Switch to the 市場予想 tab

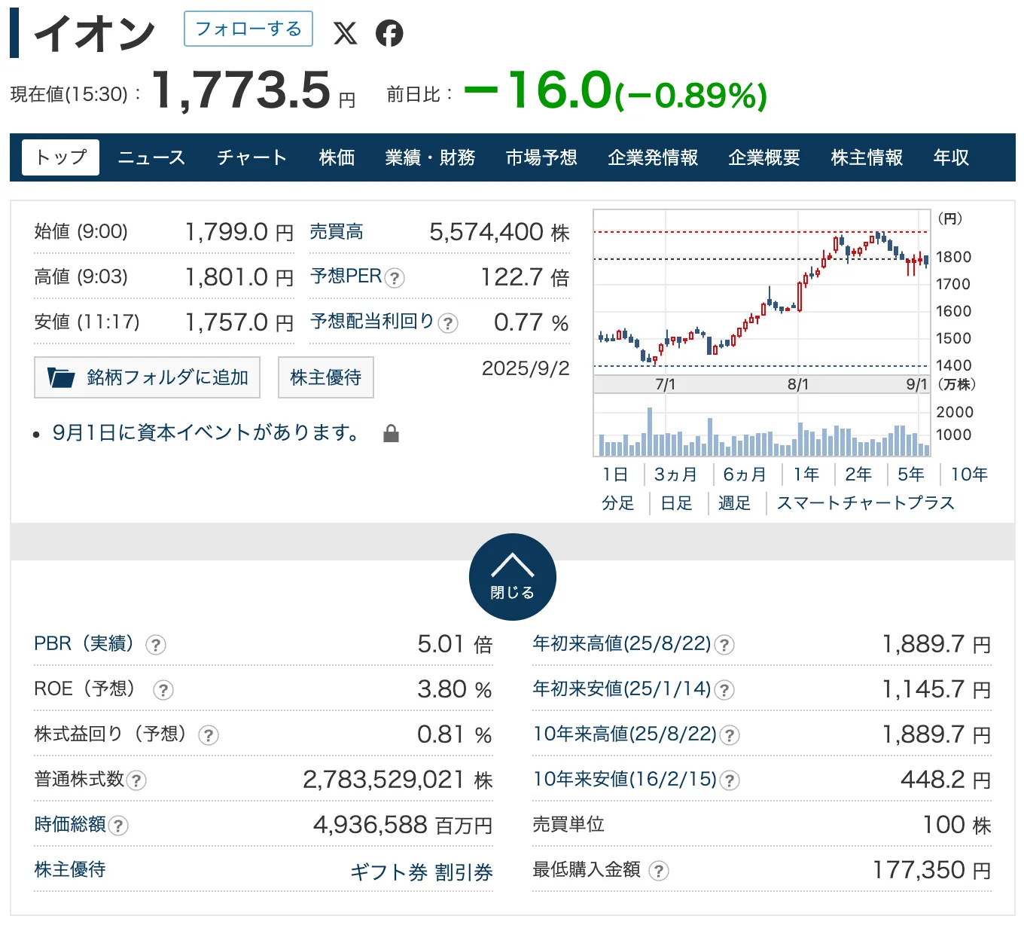tap(541, 157)
